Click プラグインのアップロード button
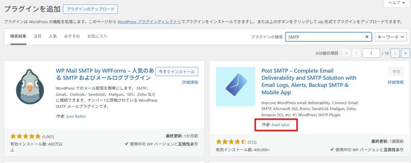411x163 pixels. click(90, 9)
